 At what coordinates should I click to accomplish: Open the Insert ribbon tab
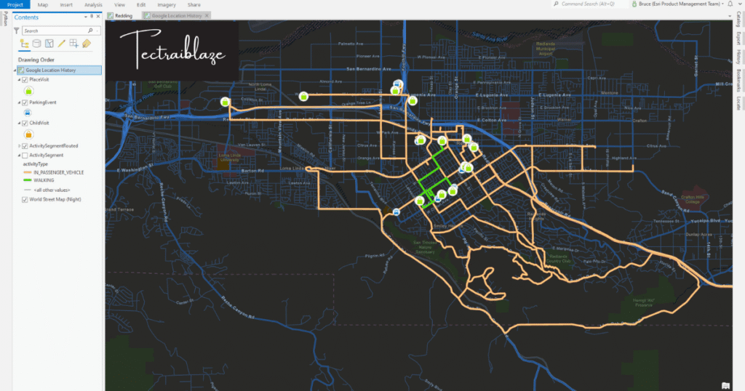click(x=66, y=5)
